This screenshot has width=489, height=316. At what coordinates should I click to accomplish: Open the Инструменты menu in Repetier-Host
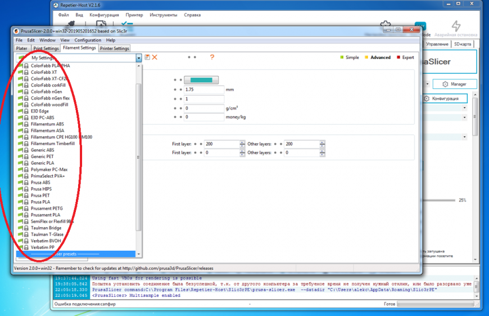[164, 15]
